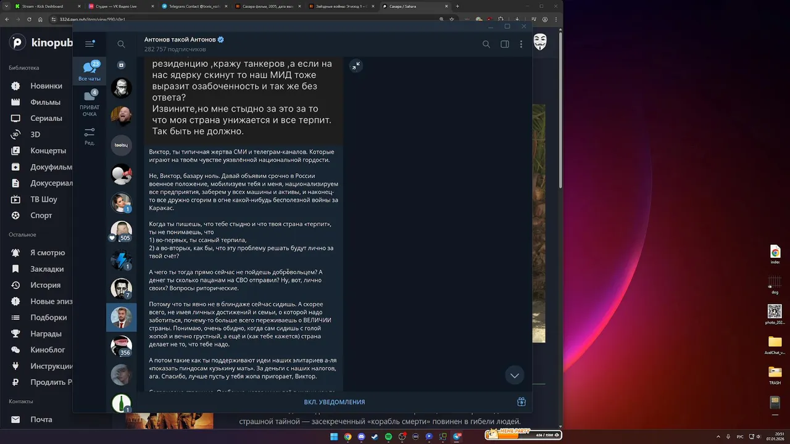Open the teelsy chat avatar
The image size is (790, 444).
(121, 145)
